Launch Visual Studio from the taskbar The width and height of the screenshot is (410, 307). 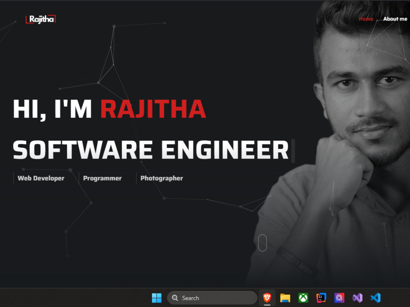pos(358,298)
